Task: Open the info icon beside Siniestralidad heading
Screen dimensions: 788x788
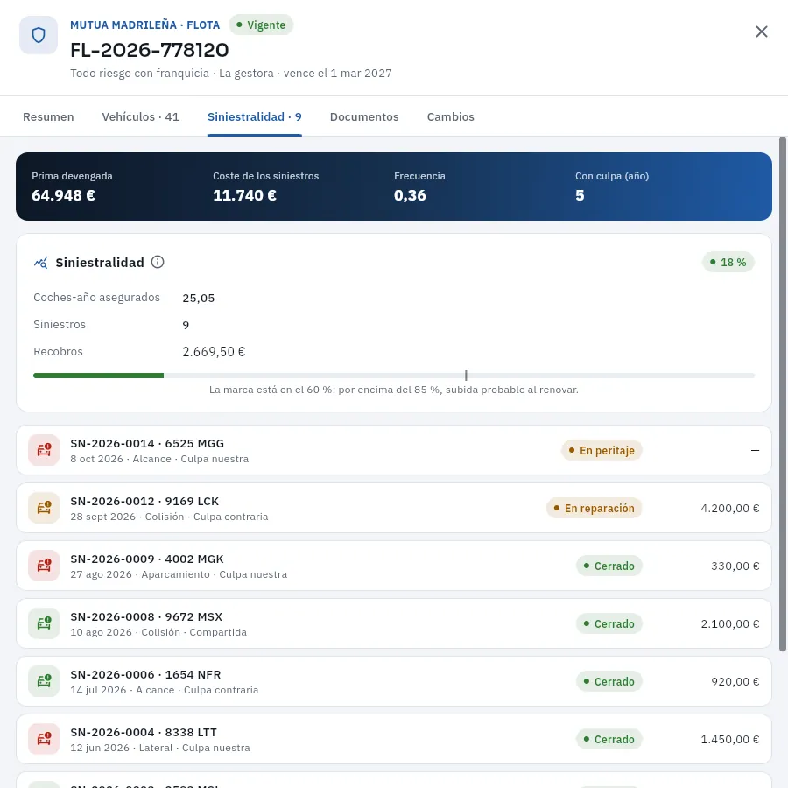Action: [x=158, y=262]
